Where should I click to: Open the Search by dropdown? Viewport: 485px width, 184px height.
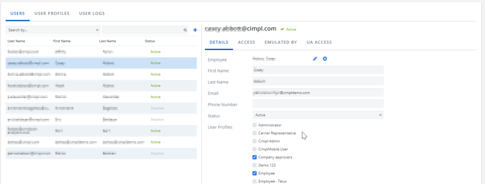click(x=53, y=30)
